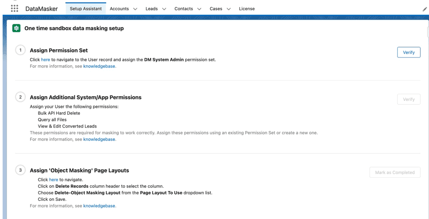Expand the Accounts tab dropdown chevron
Screen dimensions: 429x219
point(134,9)
